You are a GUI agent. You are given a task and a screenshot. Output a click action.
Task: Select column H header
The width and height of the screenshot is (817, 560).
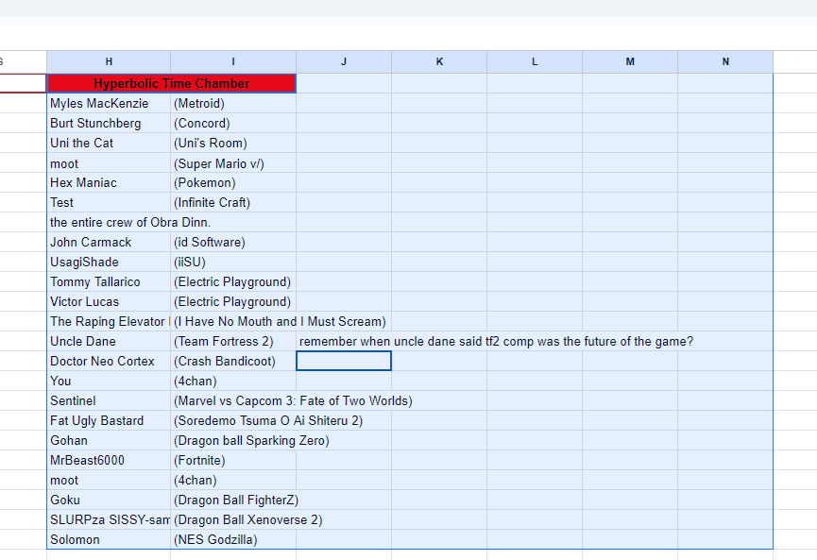click(x=109, y=62)
